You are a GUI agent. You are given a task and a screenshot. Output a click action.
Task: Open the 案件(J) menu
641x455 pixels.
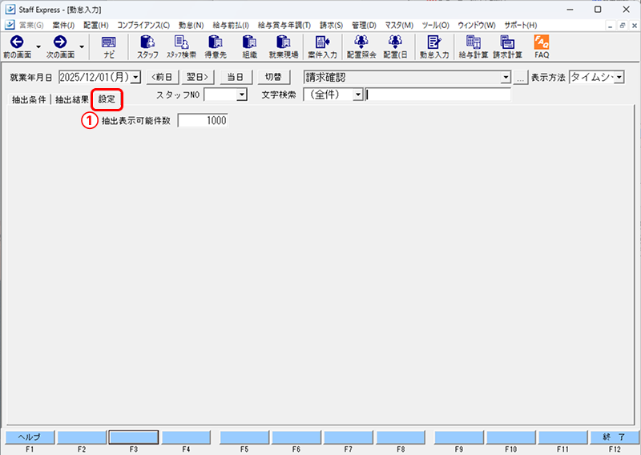click(63, 26)
